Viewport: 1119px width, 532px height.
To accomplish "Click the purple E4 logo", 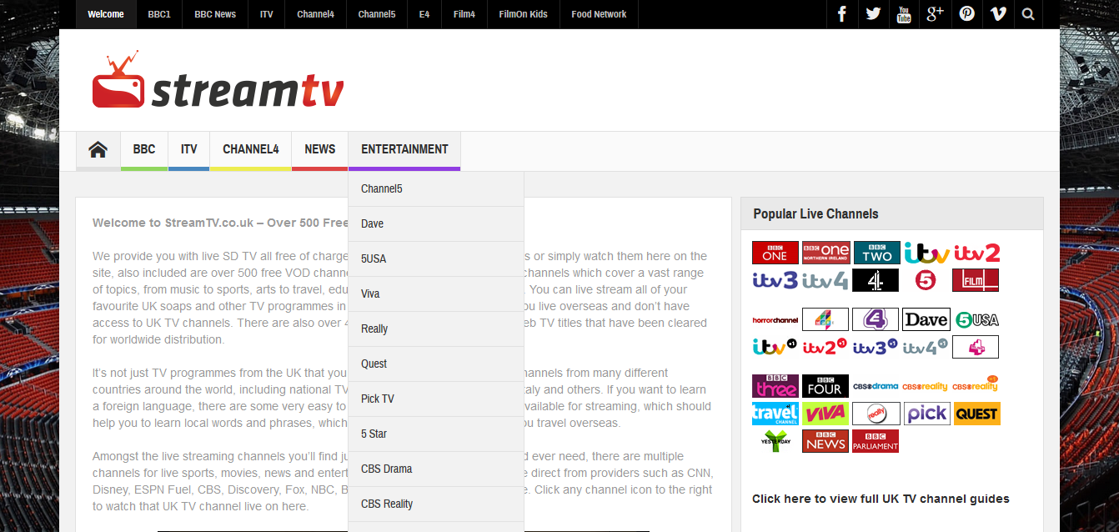I will [876, 319].
